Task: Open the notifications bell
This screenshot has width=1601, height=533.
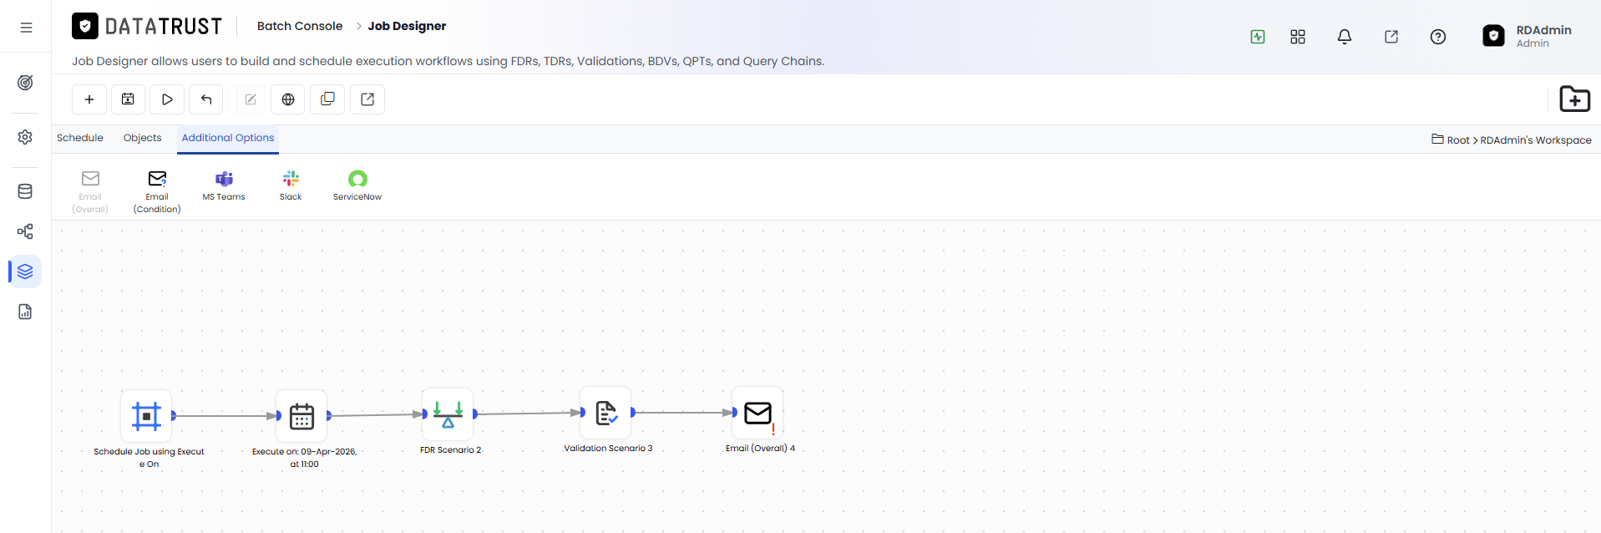Action: 1345,37
